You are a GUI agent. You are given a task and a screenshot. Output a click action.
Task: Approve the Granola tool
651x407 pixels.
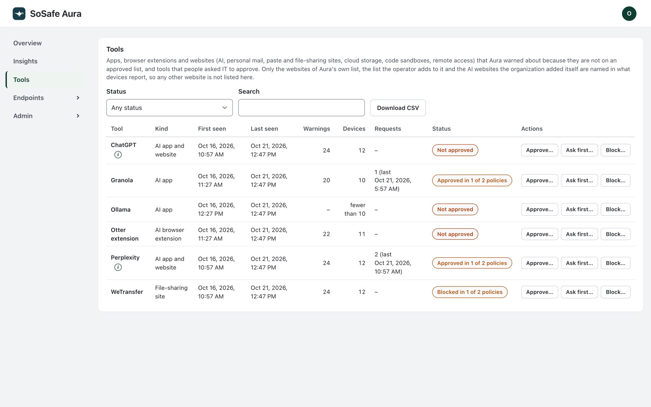[540, 180]
